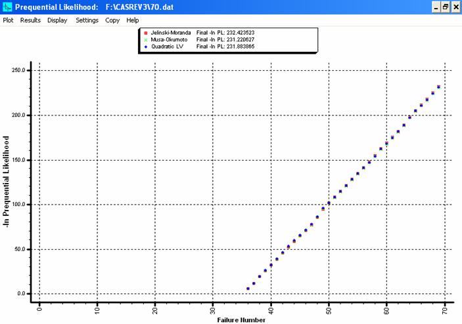Select the Jelinski-Moranda legend label
The width and height of the screenshot is (462, 324).
tap(170, 32)
